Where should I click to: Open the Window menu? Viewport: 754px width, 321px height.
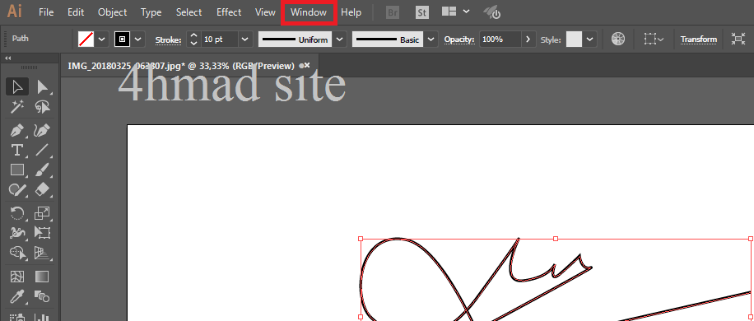click(309, 12)
